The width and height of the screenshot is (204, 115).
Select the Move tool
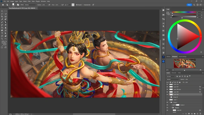[2, 11]
